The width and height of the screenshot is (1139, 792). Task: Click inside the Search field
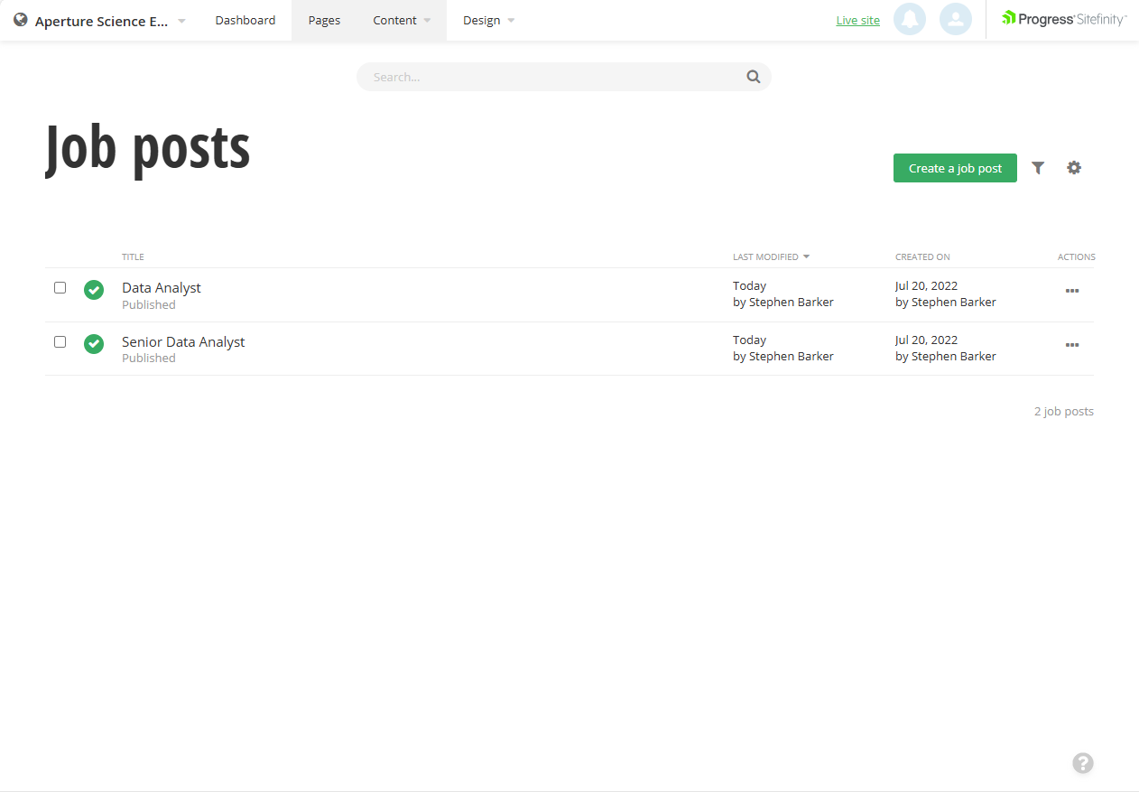click(542, 77)
